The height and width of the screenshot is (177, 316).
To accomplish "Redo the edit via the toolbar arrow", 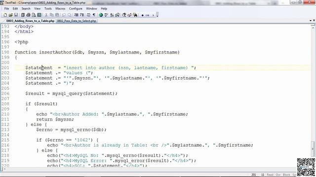I will coord(70,15).
